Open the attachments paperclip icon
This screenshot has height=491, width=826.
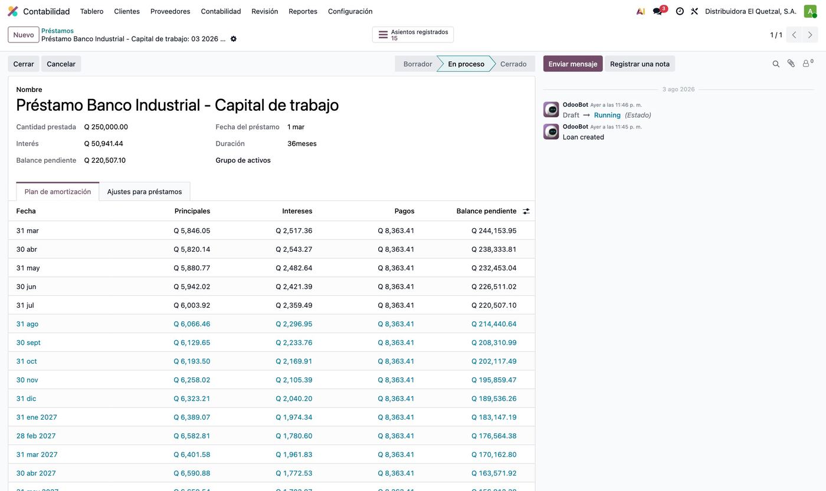(791, 64)
